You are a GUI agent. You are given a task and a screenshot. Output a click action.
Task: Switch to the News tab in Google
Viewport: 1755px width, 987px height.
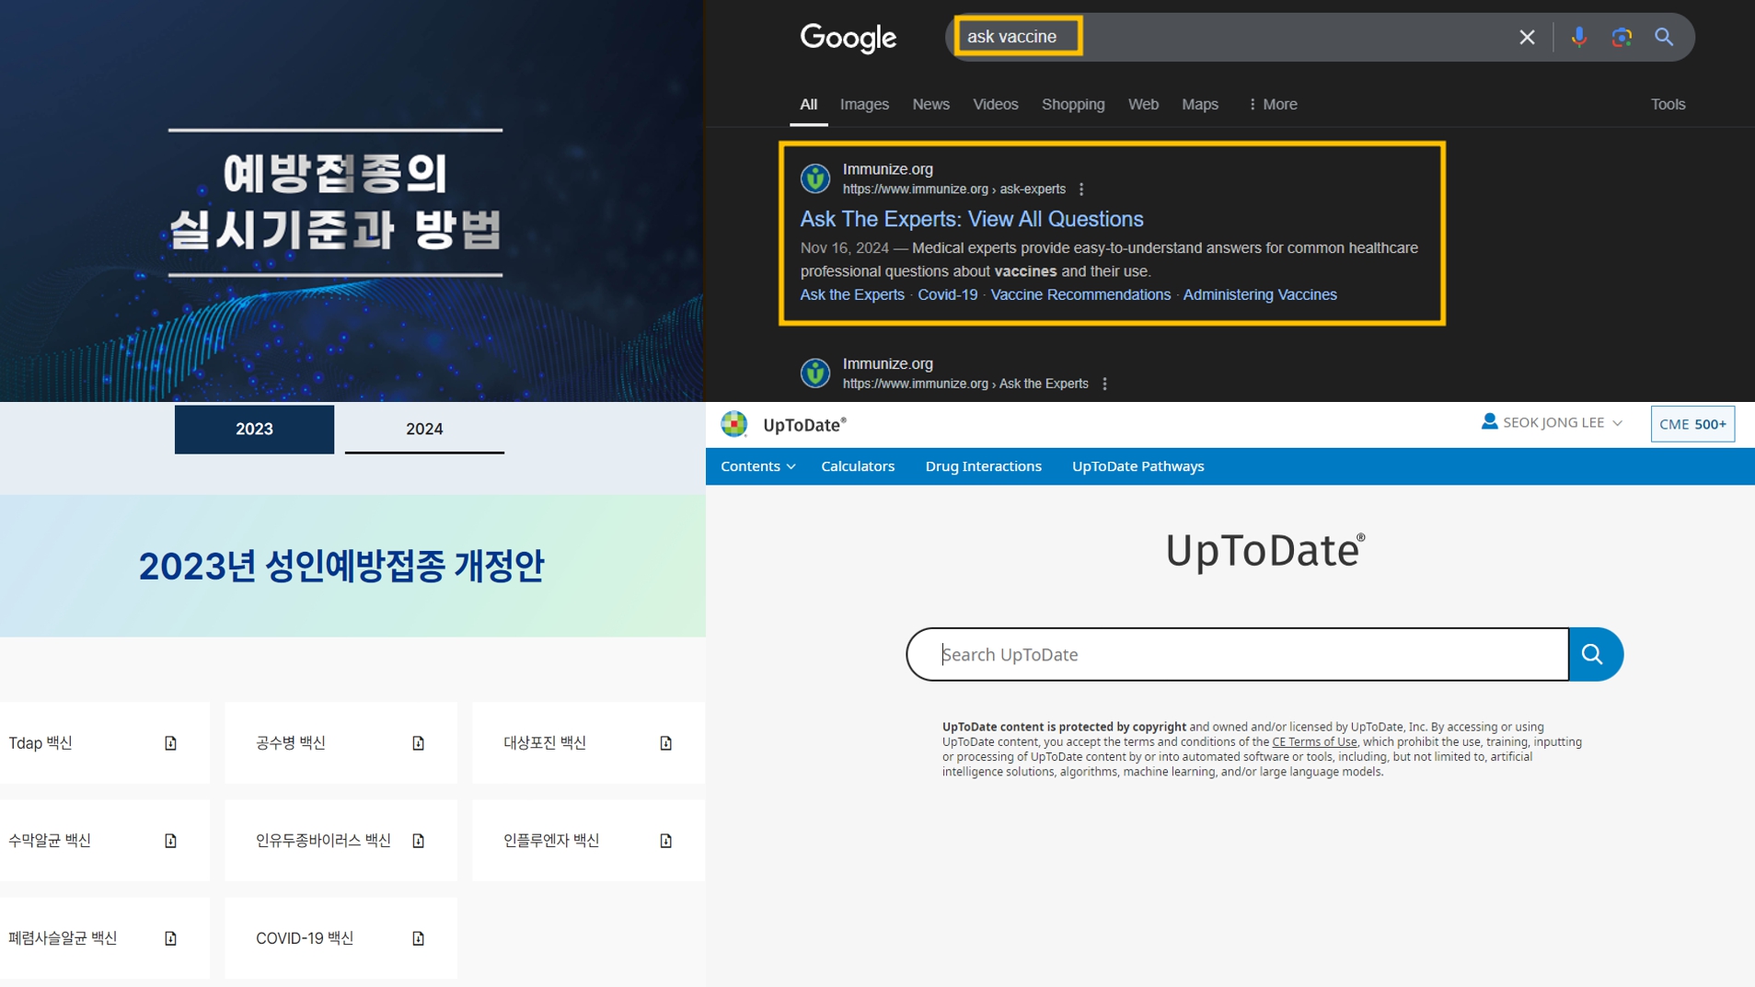point(930,104)
